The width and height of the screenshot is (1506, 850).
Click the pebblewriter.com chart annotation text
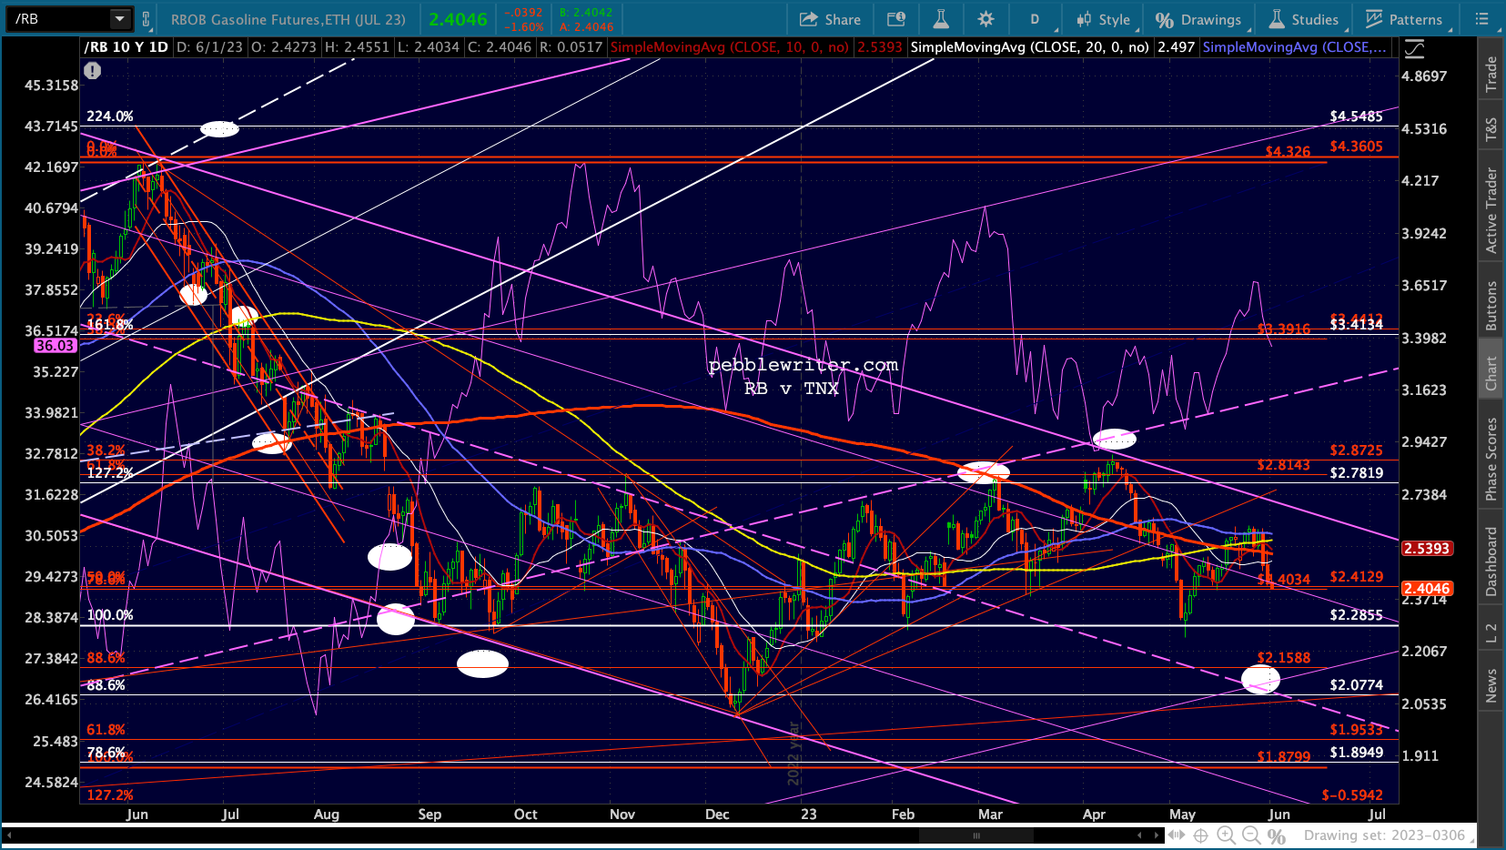pyautogui.click(x=804, y=365)
